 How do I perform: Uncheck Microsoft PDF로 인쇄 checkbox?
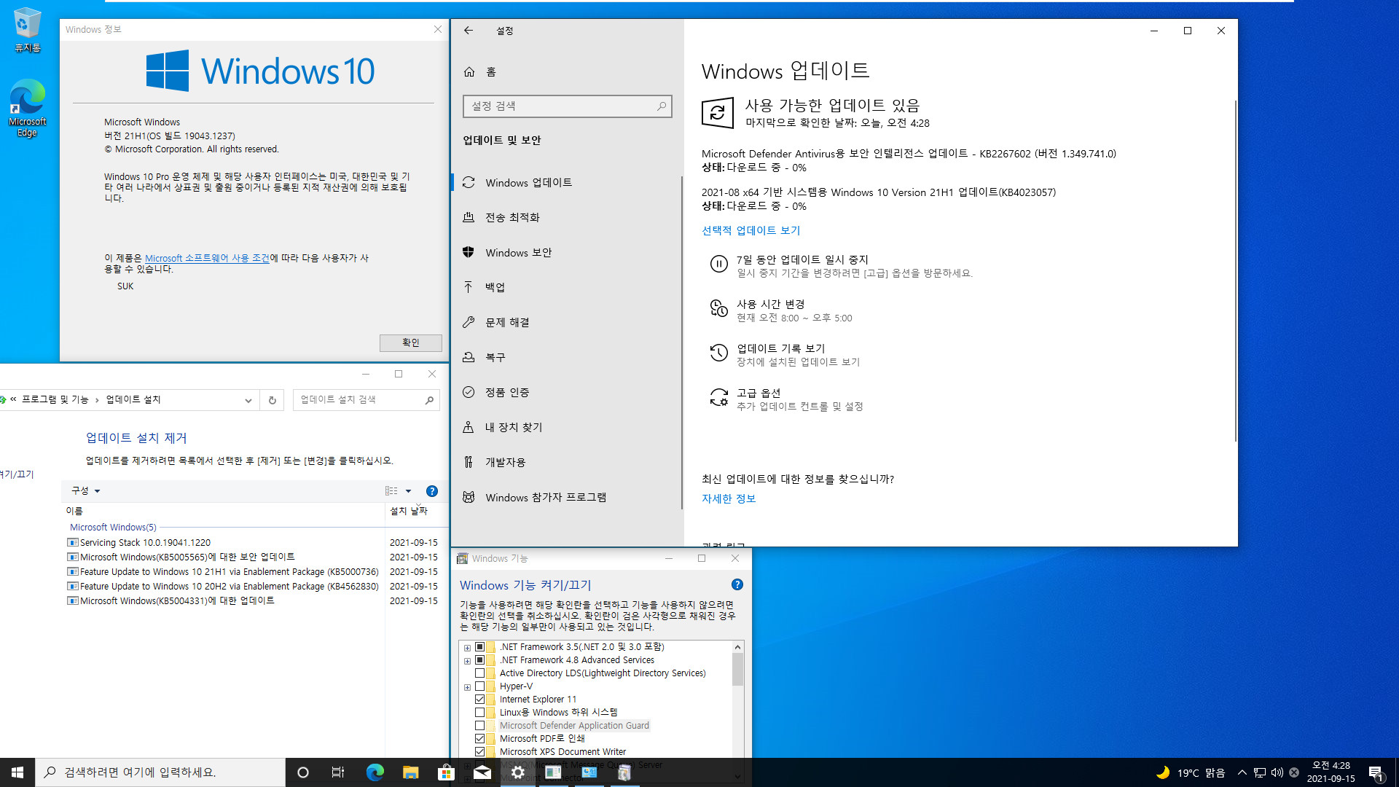(x=479, y=739)
